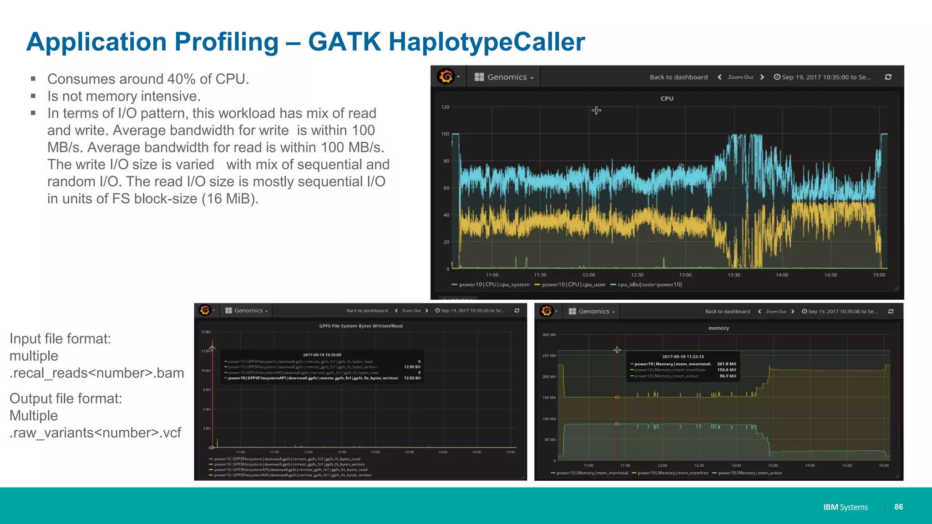Click the memory graph title
This screenshot has height=524, width=932.
719,328
